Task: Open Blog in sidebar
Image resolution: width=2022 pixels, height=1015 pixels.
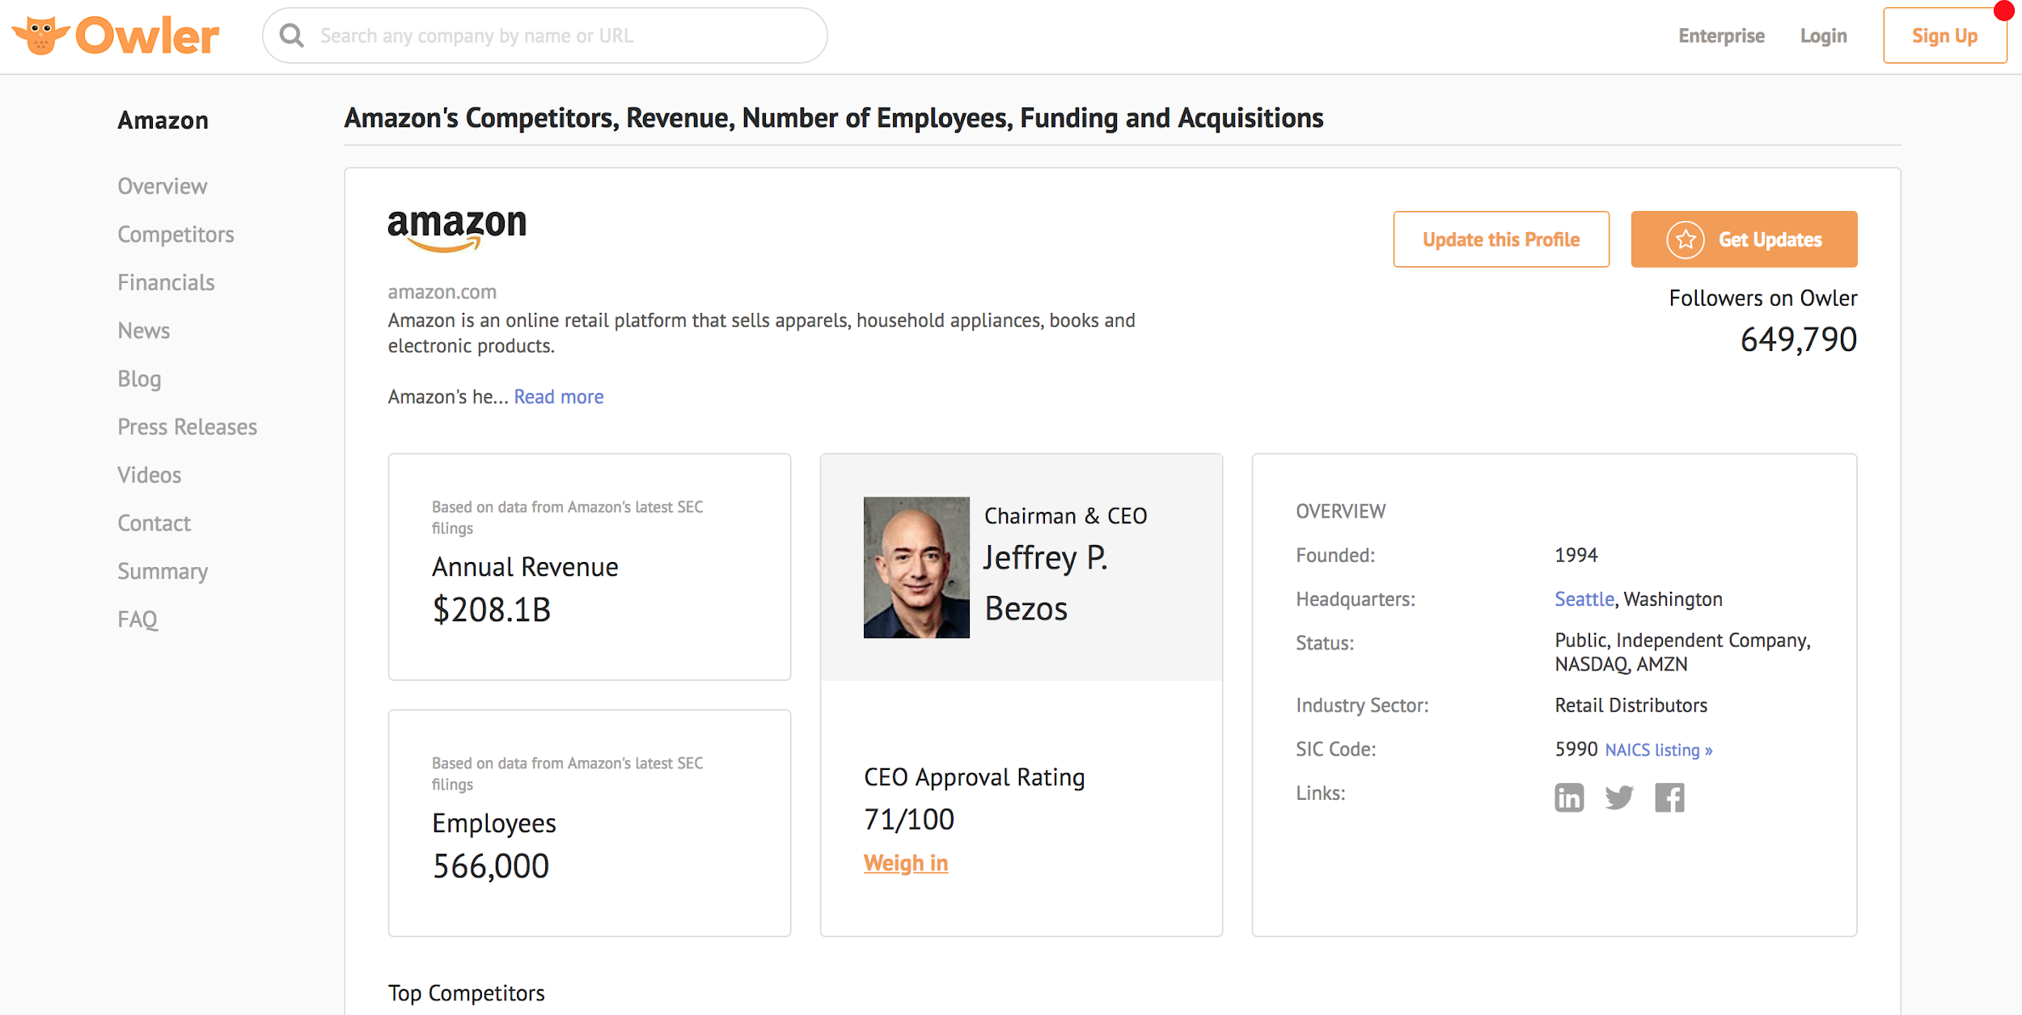Action: (x=139, y=379)
